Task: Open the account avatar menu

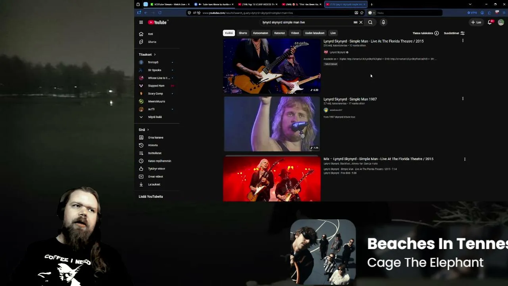Action: [x=501, y=22]
